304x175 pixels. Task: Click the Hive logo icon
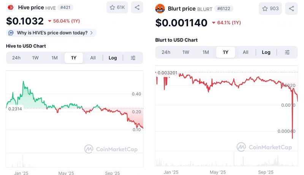tap(11, 7)
